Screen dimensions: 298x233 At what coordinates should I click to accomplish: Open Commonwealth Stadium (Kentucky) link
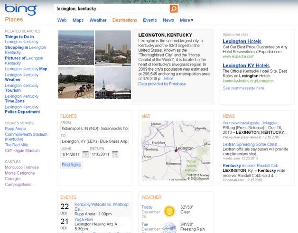26,137
